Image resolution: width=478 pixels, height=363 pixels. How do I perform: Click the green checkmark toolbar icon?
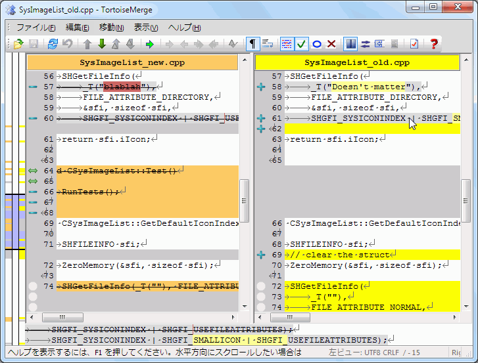[x=301, y=44]
